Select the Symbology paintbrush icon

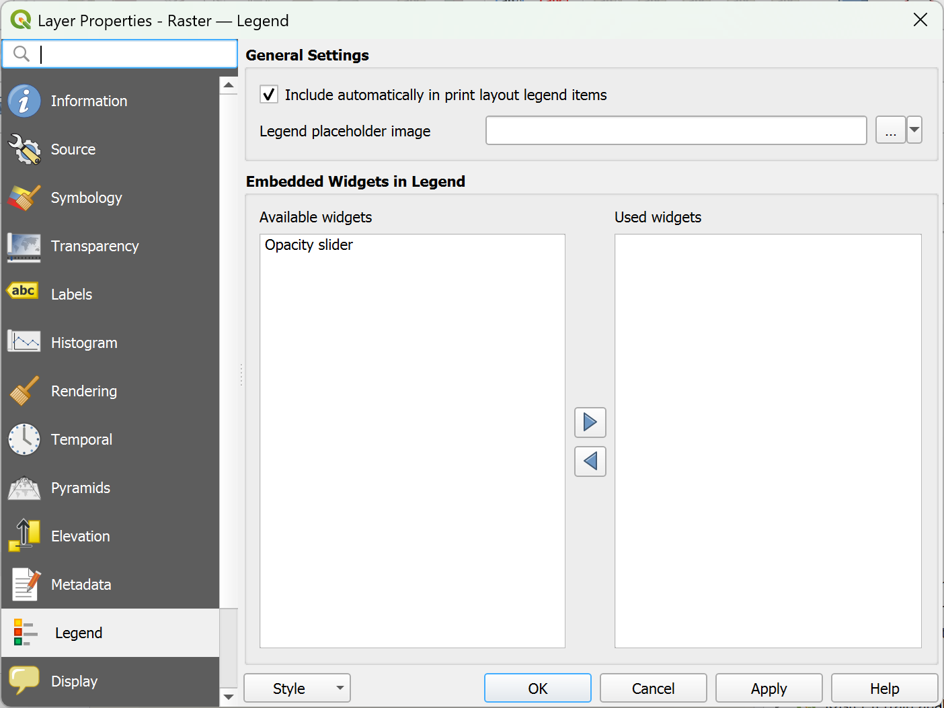pyautogui.click(x=24, y=197)
